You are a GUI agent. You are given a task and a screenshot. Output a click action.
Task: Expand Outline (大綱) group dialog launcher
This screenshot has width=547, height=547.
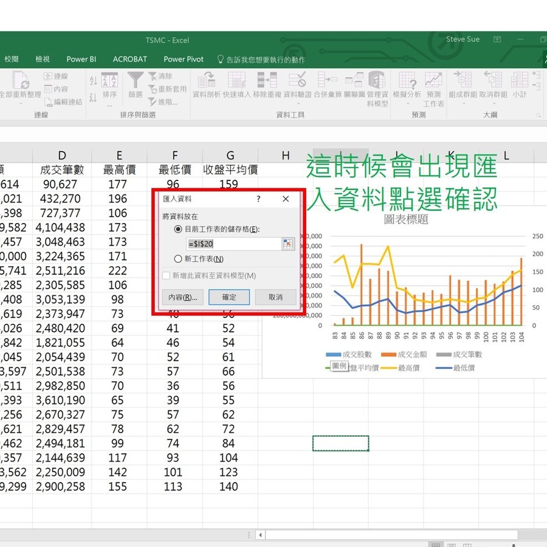point(538,115)
